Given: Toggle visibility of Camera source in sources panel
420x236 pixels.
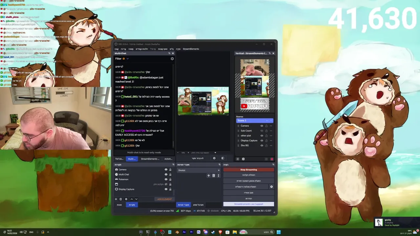Looking at the screenshot, I should [x=166, y=169].
